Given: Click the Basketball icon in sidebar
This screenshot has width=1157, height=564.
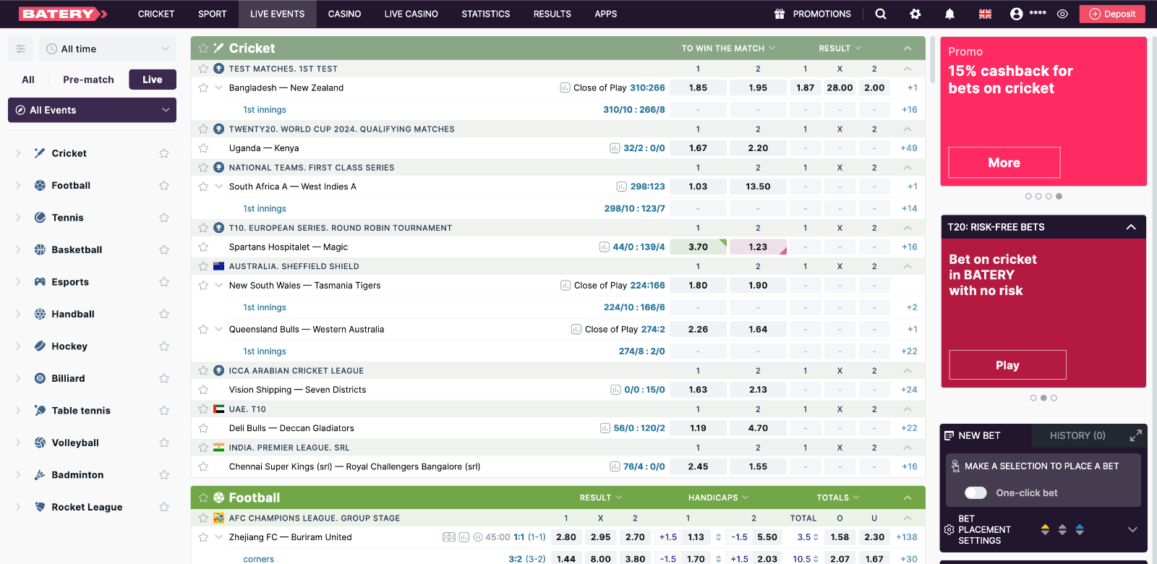Looking at the screenshot, I should pyautogui.click(x=40, y=249).
